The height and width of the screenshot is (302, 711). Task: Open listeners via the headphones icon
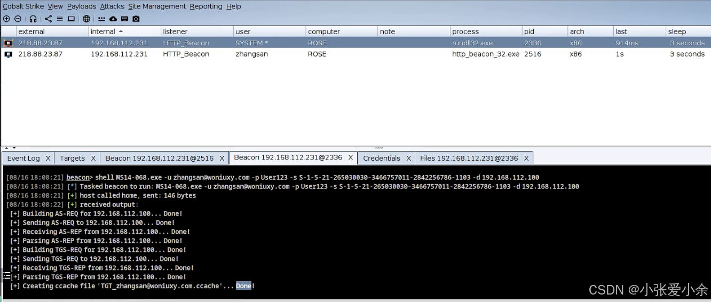(33, 19)
